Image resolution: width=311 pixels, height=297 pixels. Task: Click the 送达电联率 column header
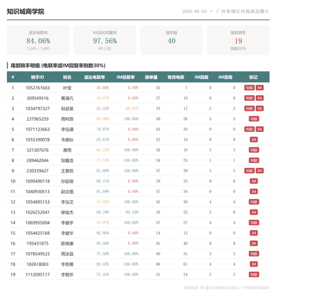pyautogui.click(x=95, y=77)
